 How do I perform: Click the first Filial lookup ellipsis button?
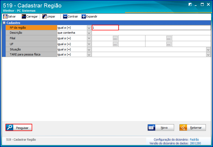(115, 38)
